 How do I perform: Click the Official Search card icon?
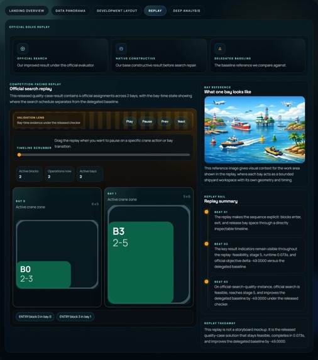tap(23, 48)
